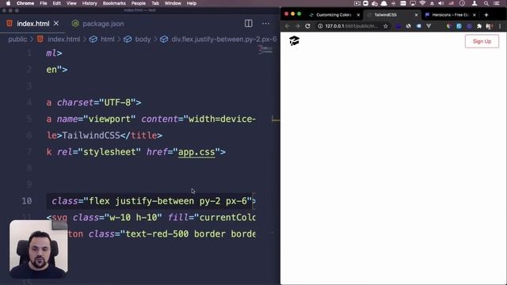Open the Edit menu
The width and height of the screenshot is (507, 285).
(56, 3)
